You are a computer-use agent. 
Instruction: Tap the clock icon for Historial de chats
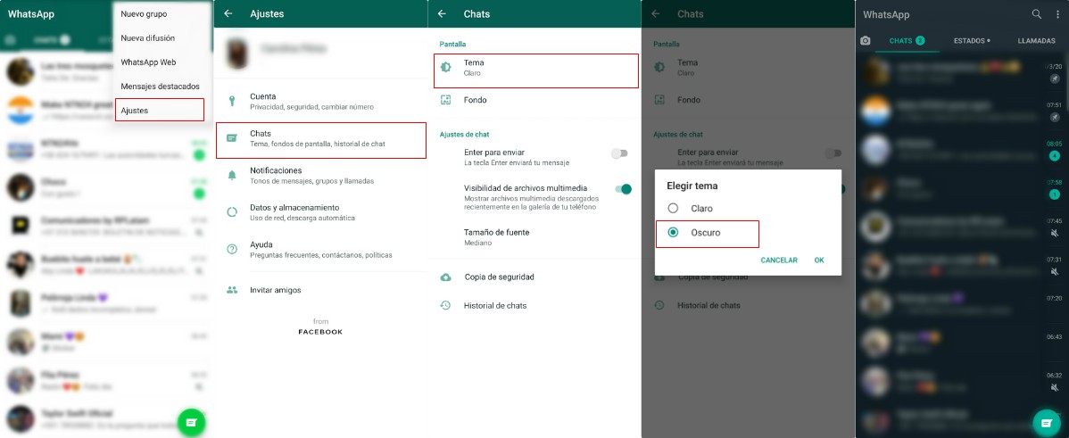point(446,305)
